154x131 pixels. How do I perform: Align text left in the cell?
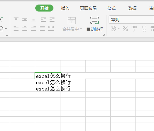tap(16, 29)
